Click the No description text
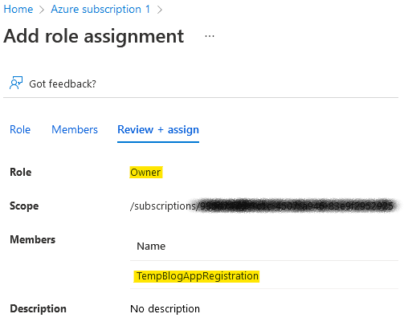The width and height of the screenshot is (404, 326). point(165,309)
